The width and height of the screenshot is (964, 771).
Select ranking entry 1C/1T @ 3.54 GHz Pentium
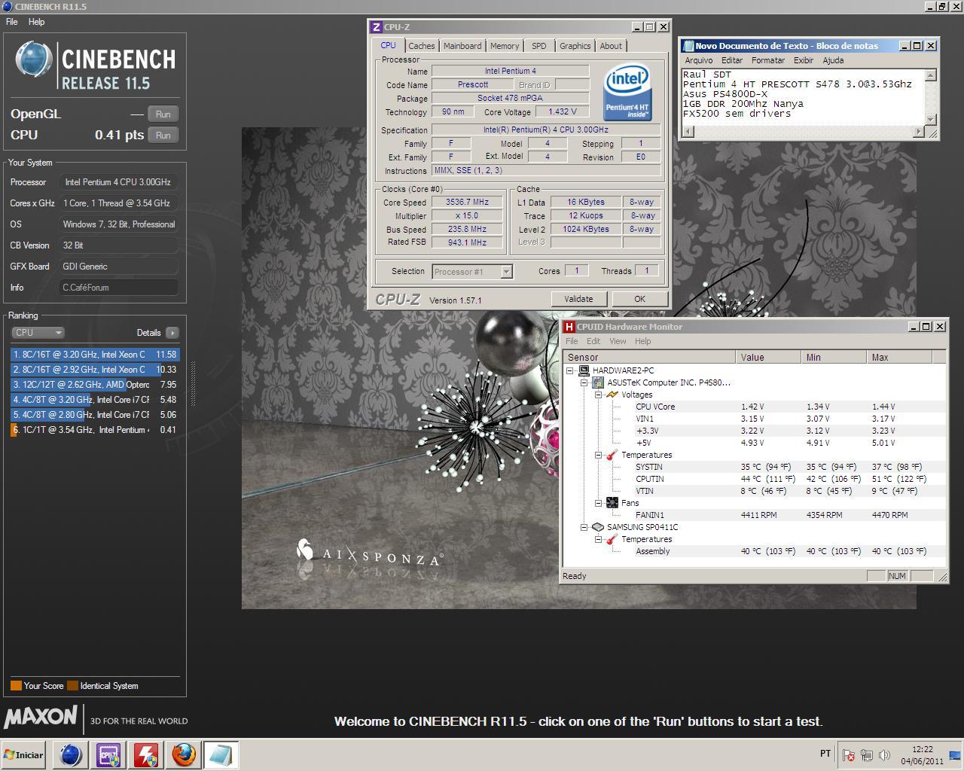(95, 430)
